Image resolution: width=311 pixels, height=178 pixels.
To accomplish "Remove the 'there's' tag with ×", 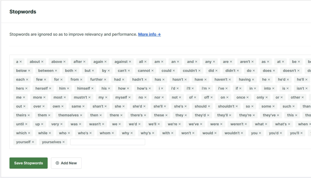I will pos(145,115).
